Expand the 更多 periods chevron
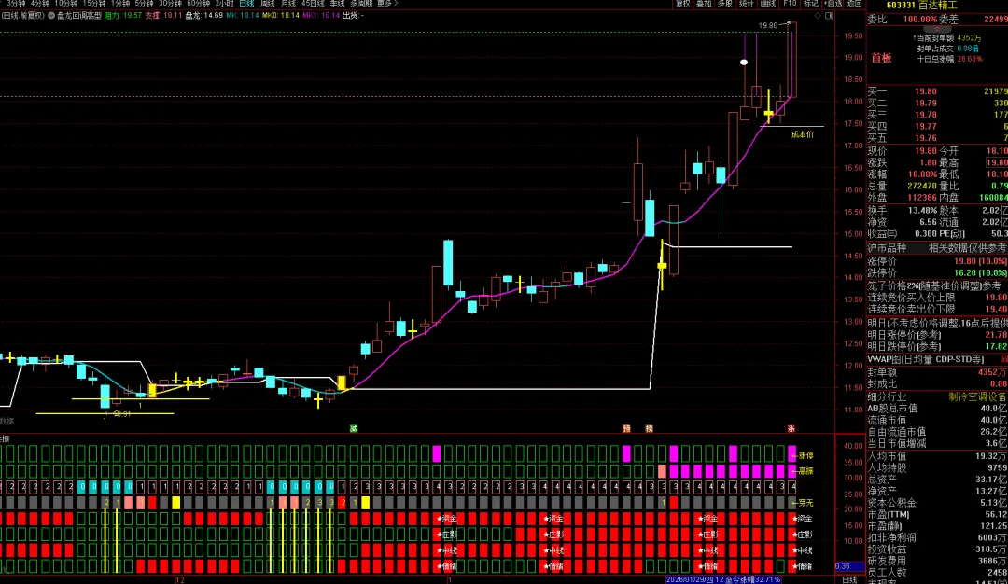This screenshot has height=584, width=1008. 387,3
